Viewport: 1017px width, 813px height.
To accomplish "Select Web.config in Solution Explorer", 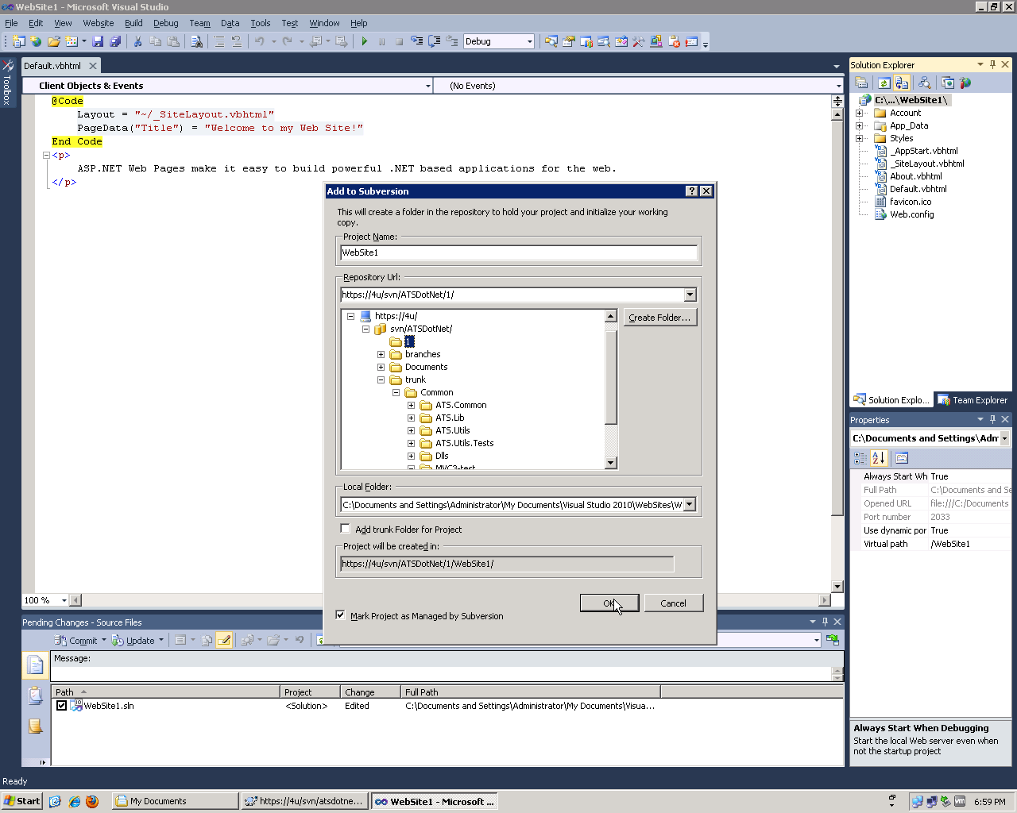I will tap(912, 214).
